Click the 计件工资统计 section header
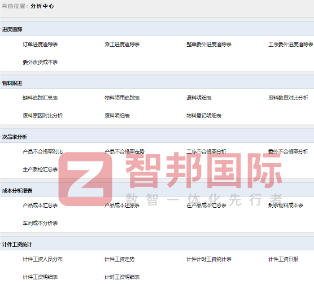Image resolution: width=314 pixels, height=284 pixels. click(17, 245)
